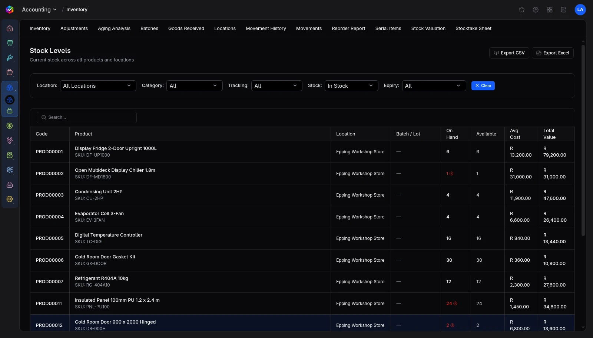Image resolution: width=593 pixels, height=338 pixels.
Task: Switch to the Stock Valuation tab
Action: pos(428,29)
